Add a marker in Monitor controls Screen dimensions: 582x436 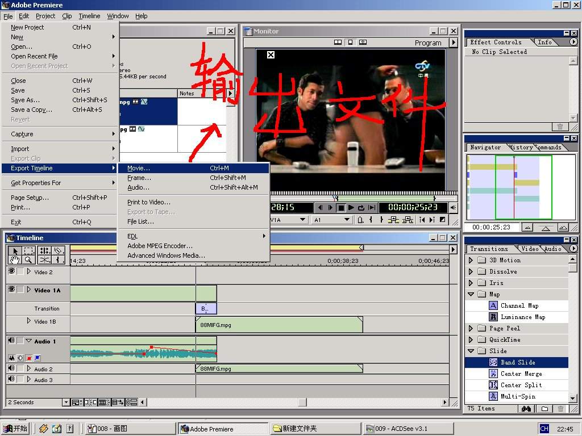tap(360, 220)
